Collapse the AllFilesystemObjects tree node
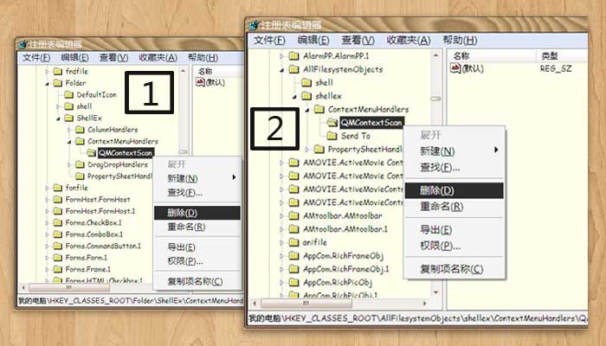The image size is (606, 346). point(281,68)
